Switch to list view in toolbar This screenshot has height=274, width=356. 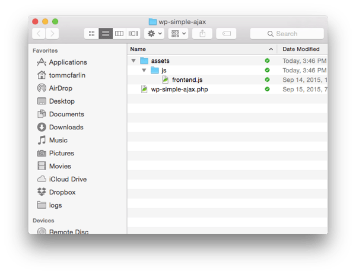click(x=105, y=34)
